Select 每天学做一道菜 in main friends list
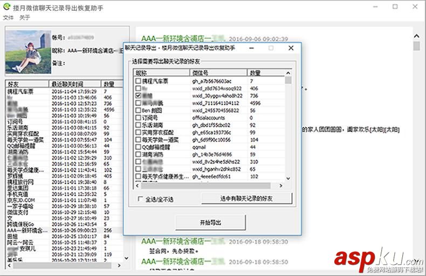The height and width of the screenshot is (276, 426). pos(25,140)
